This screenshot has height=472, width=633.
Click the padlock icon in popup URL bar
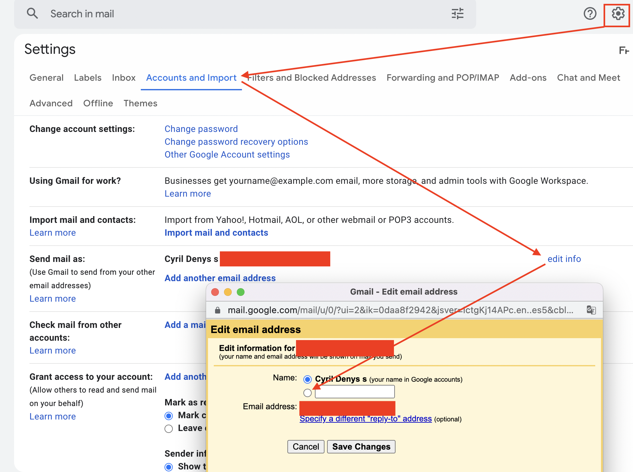coord(218,310)
